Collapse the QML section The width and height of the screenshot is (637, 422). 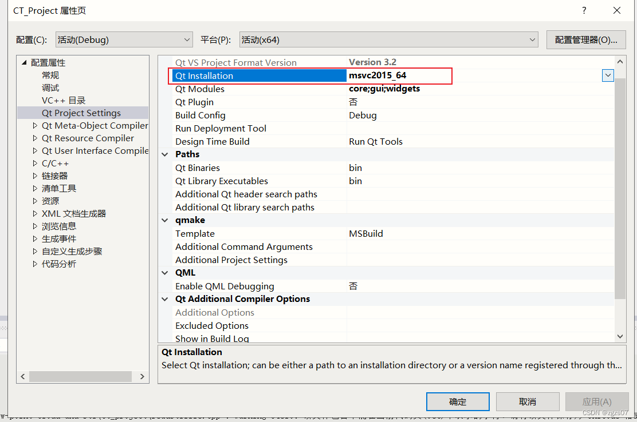(x=165, y=273)
